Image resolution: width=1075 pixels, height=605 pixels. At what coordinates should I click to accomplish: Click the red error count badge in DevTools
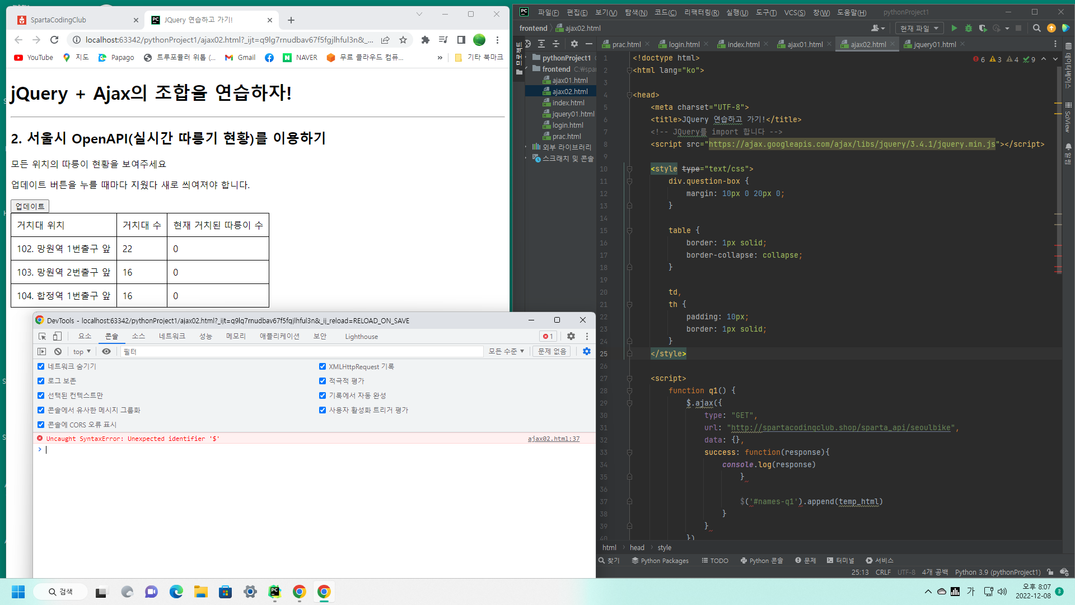(548, 336)
